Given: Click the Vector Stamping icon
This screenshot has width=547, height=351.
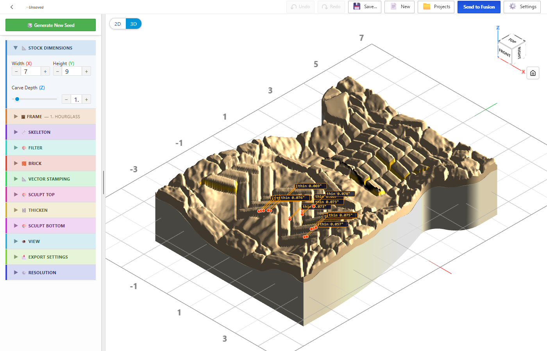Looking at the screenshot, I should point(24,179).
